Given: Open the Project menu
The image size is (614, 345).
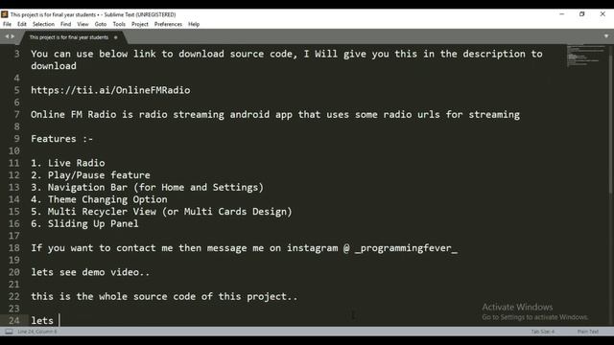Looking at the screenshot, I should coord(140,24).
